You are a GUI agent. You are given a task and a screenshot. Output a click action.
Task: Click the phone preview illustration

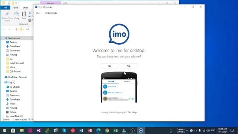[119, 87]
